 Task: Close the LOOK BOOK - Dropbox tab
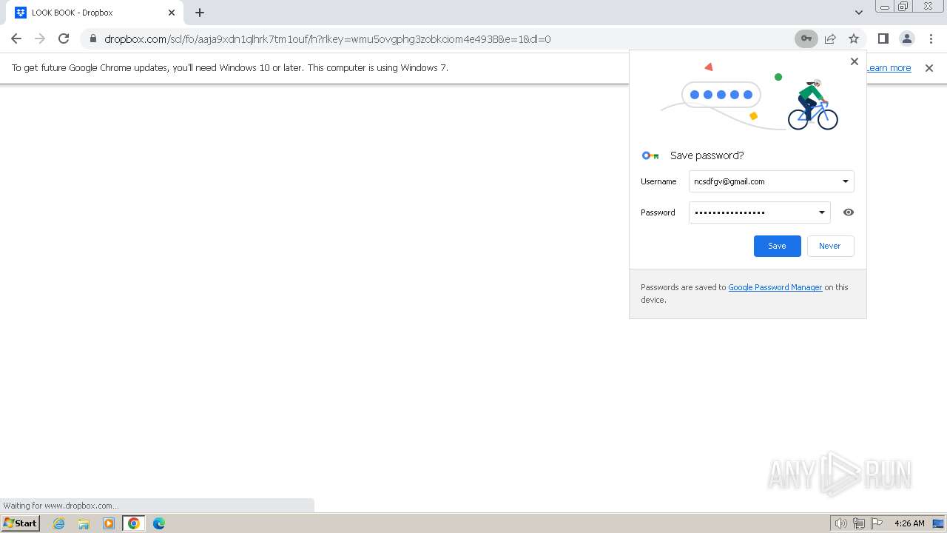pos(172,13)
